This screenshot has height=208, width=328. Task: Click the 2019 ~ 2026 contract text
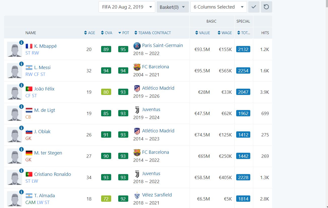click(146, 96)
